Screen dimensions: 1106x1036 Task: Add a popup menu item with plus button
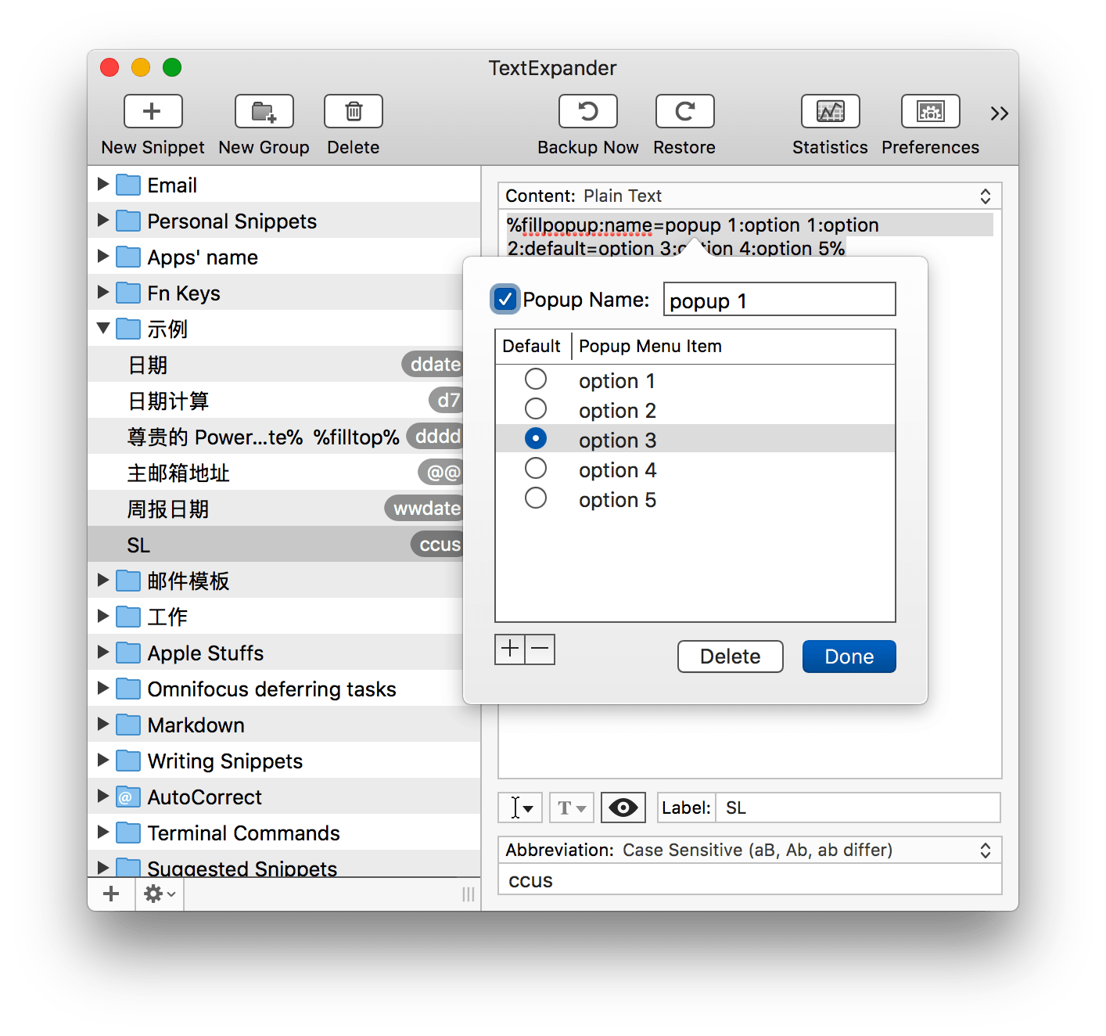point(510,649)
